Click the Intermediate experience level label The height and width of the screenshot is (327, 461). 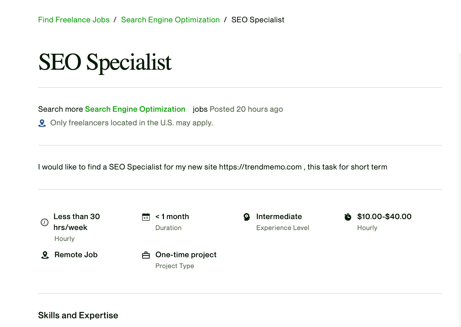pos(279,216)
